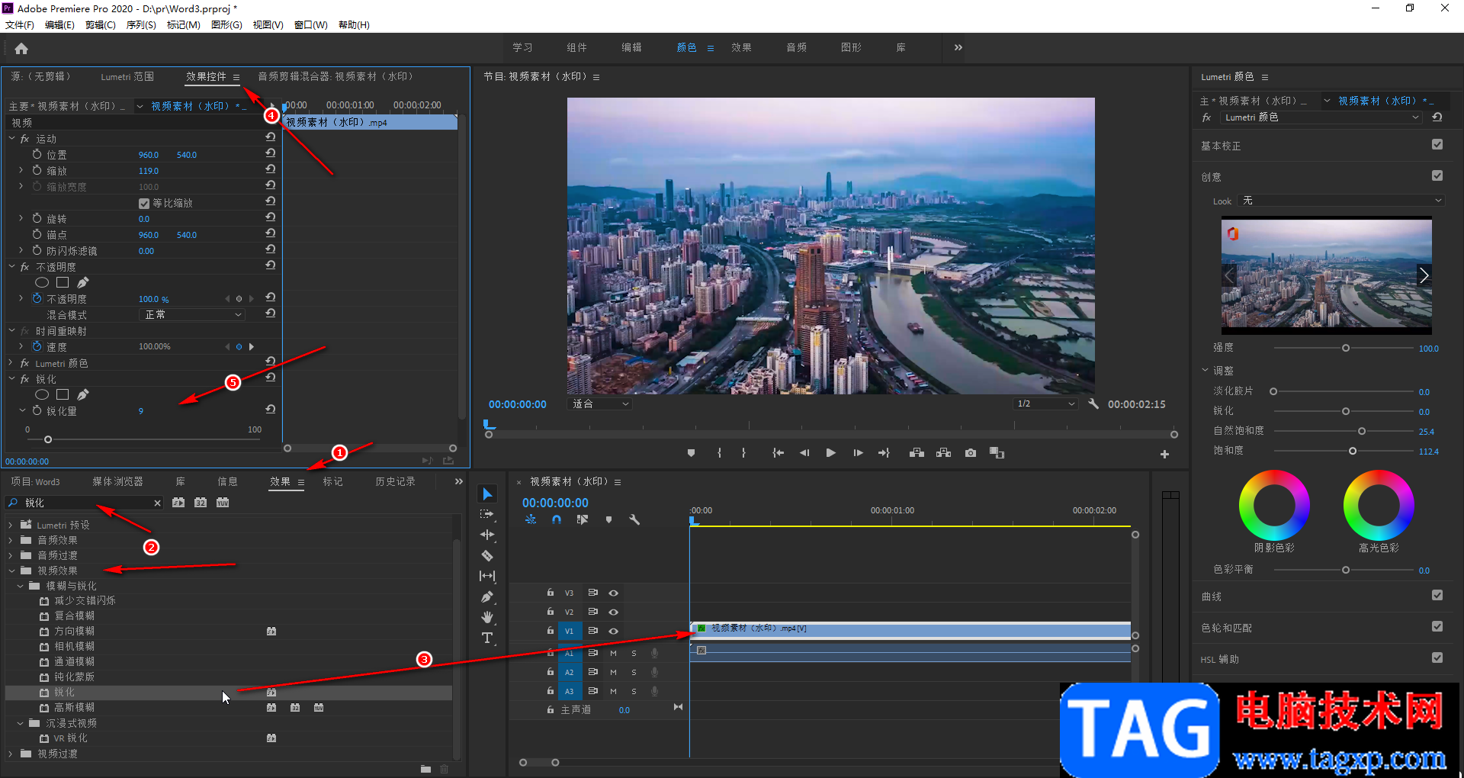This screenshot has height=778, width=1464.
Task: Select the Type tool
Action: point(487,638)
